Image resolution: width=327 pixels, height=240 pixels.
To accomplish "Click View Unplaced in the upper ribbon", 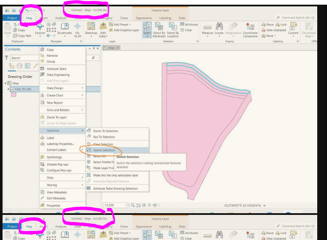I will click(273, 30).
